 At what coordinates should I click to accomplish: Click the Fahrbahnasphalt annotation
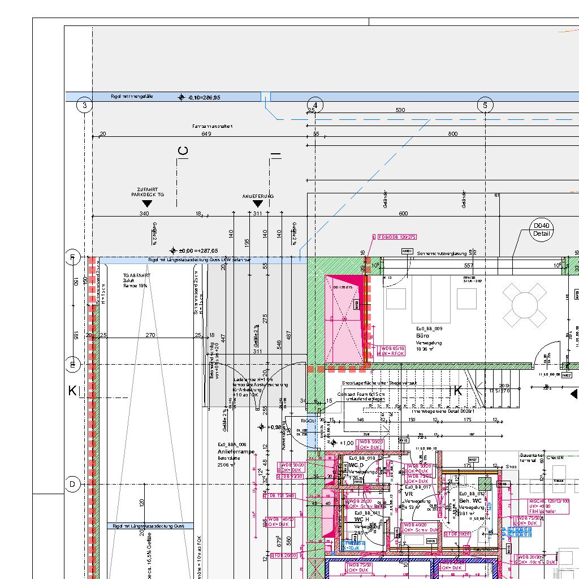coord(213,126)
